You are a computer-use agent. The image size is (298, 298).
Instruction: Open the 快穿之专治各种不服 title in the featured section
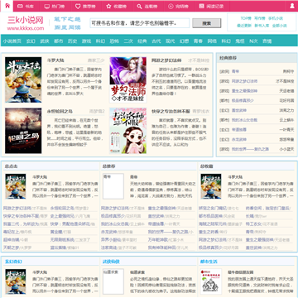tap(171, 112)
